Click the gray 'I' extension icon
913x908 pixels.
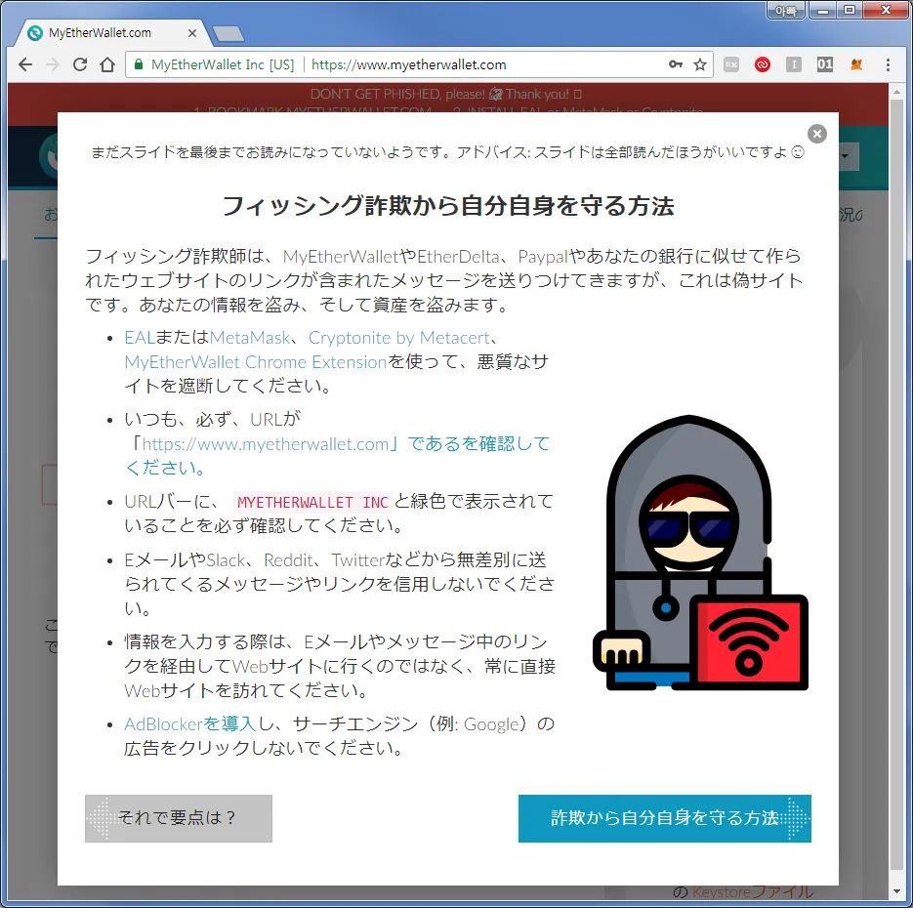[794, 64]
